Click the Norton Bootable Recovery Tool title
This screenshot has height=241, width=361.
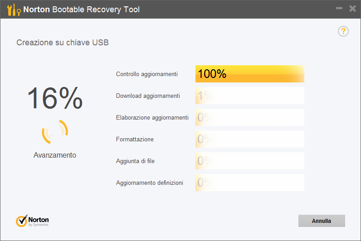click(82, 9)
